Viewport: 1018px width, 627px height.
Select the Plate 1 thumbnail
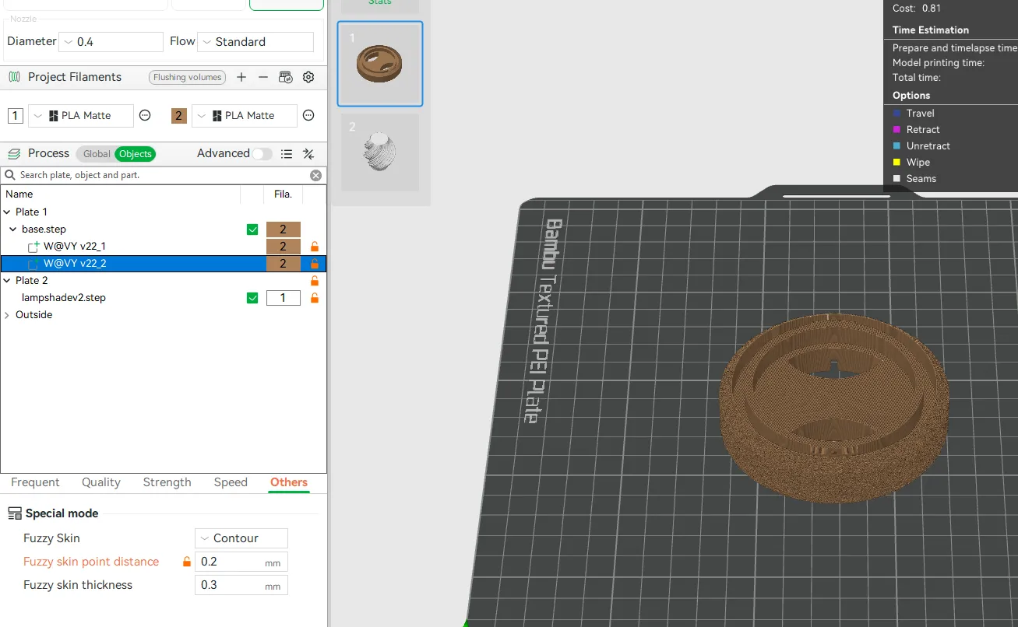(x=380, y=64)
